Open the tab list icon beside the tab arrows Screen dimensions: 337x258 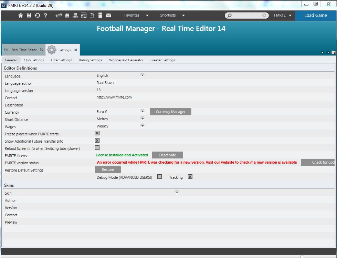(333, 52)
